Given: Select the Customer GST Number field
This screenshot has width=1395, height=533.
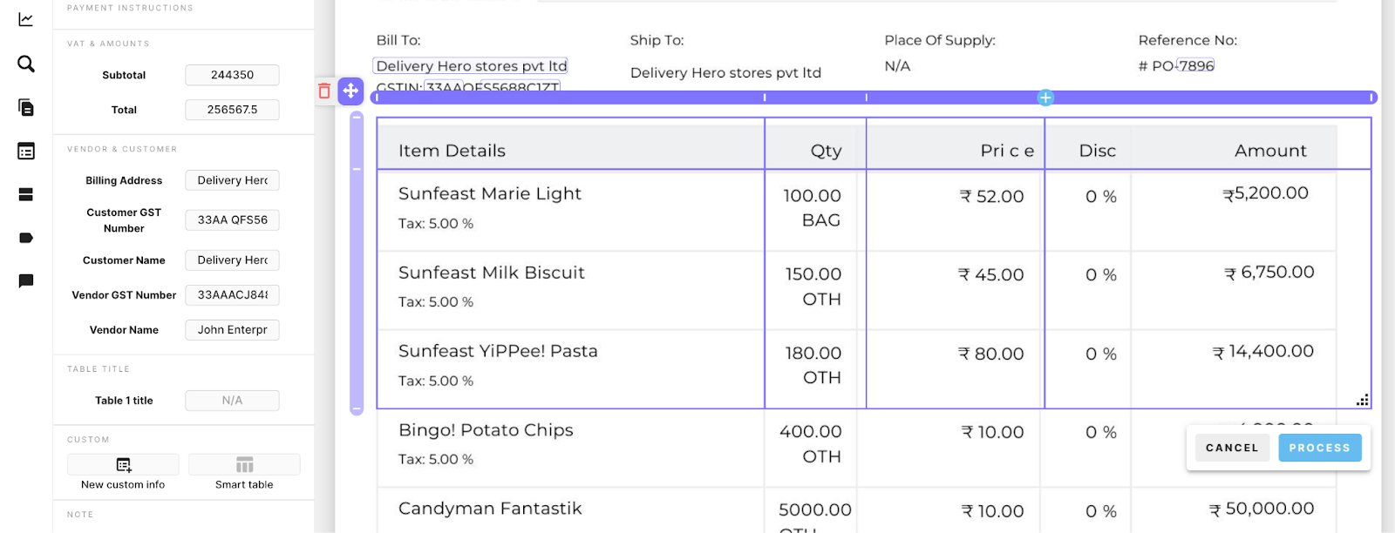Looking at the screenshot, I should coord(232,220).
